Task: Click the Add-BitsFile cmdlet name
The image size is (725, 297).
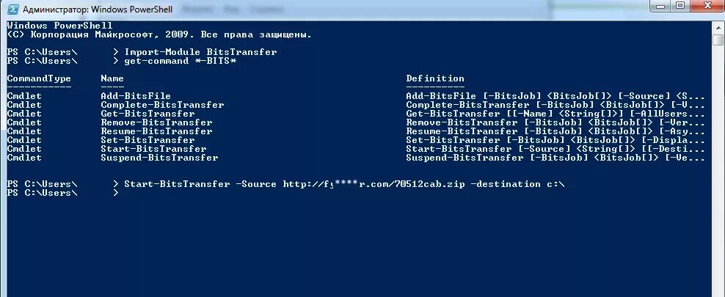Action: point(136,97)
